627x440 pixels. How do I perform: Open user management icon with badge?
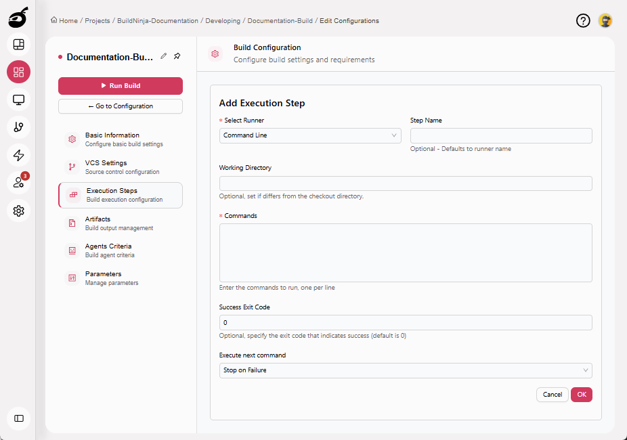18,183
